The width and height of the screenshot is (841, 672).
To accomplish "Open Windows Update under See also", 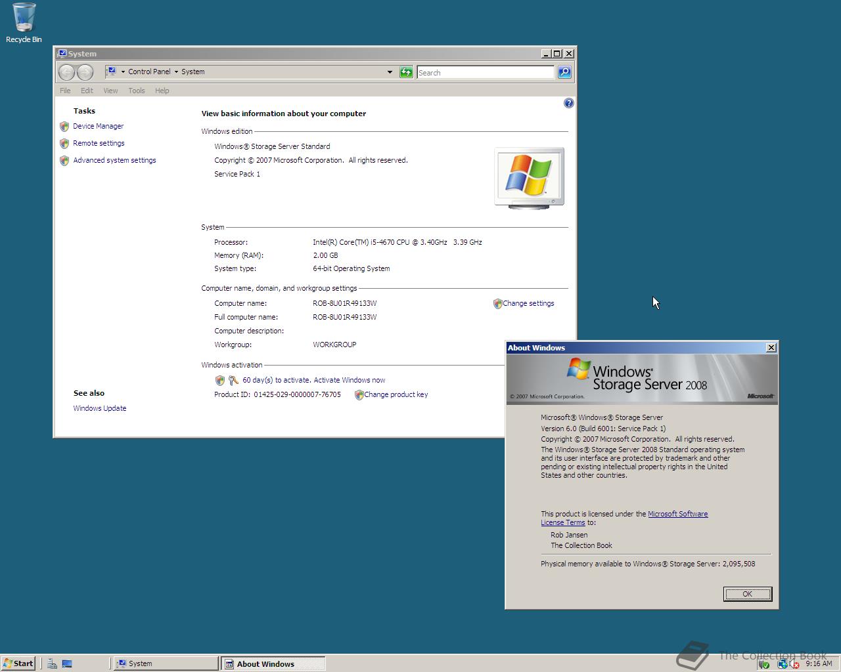I will tap(100, 408).
